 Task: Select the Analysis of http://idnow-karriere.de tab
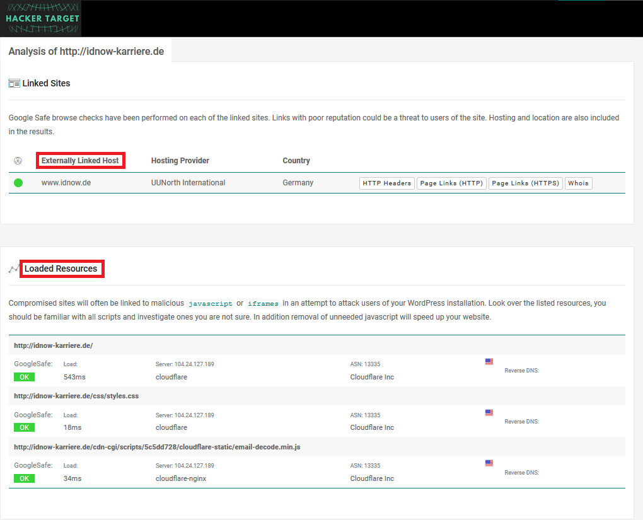pyautogui.click(x=86, y=51)
